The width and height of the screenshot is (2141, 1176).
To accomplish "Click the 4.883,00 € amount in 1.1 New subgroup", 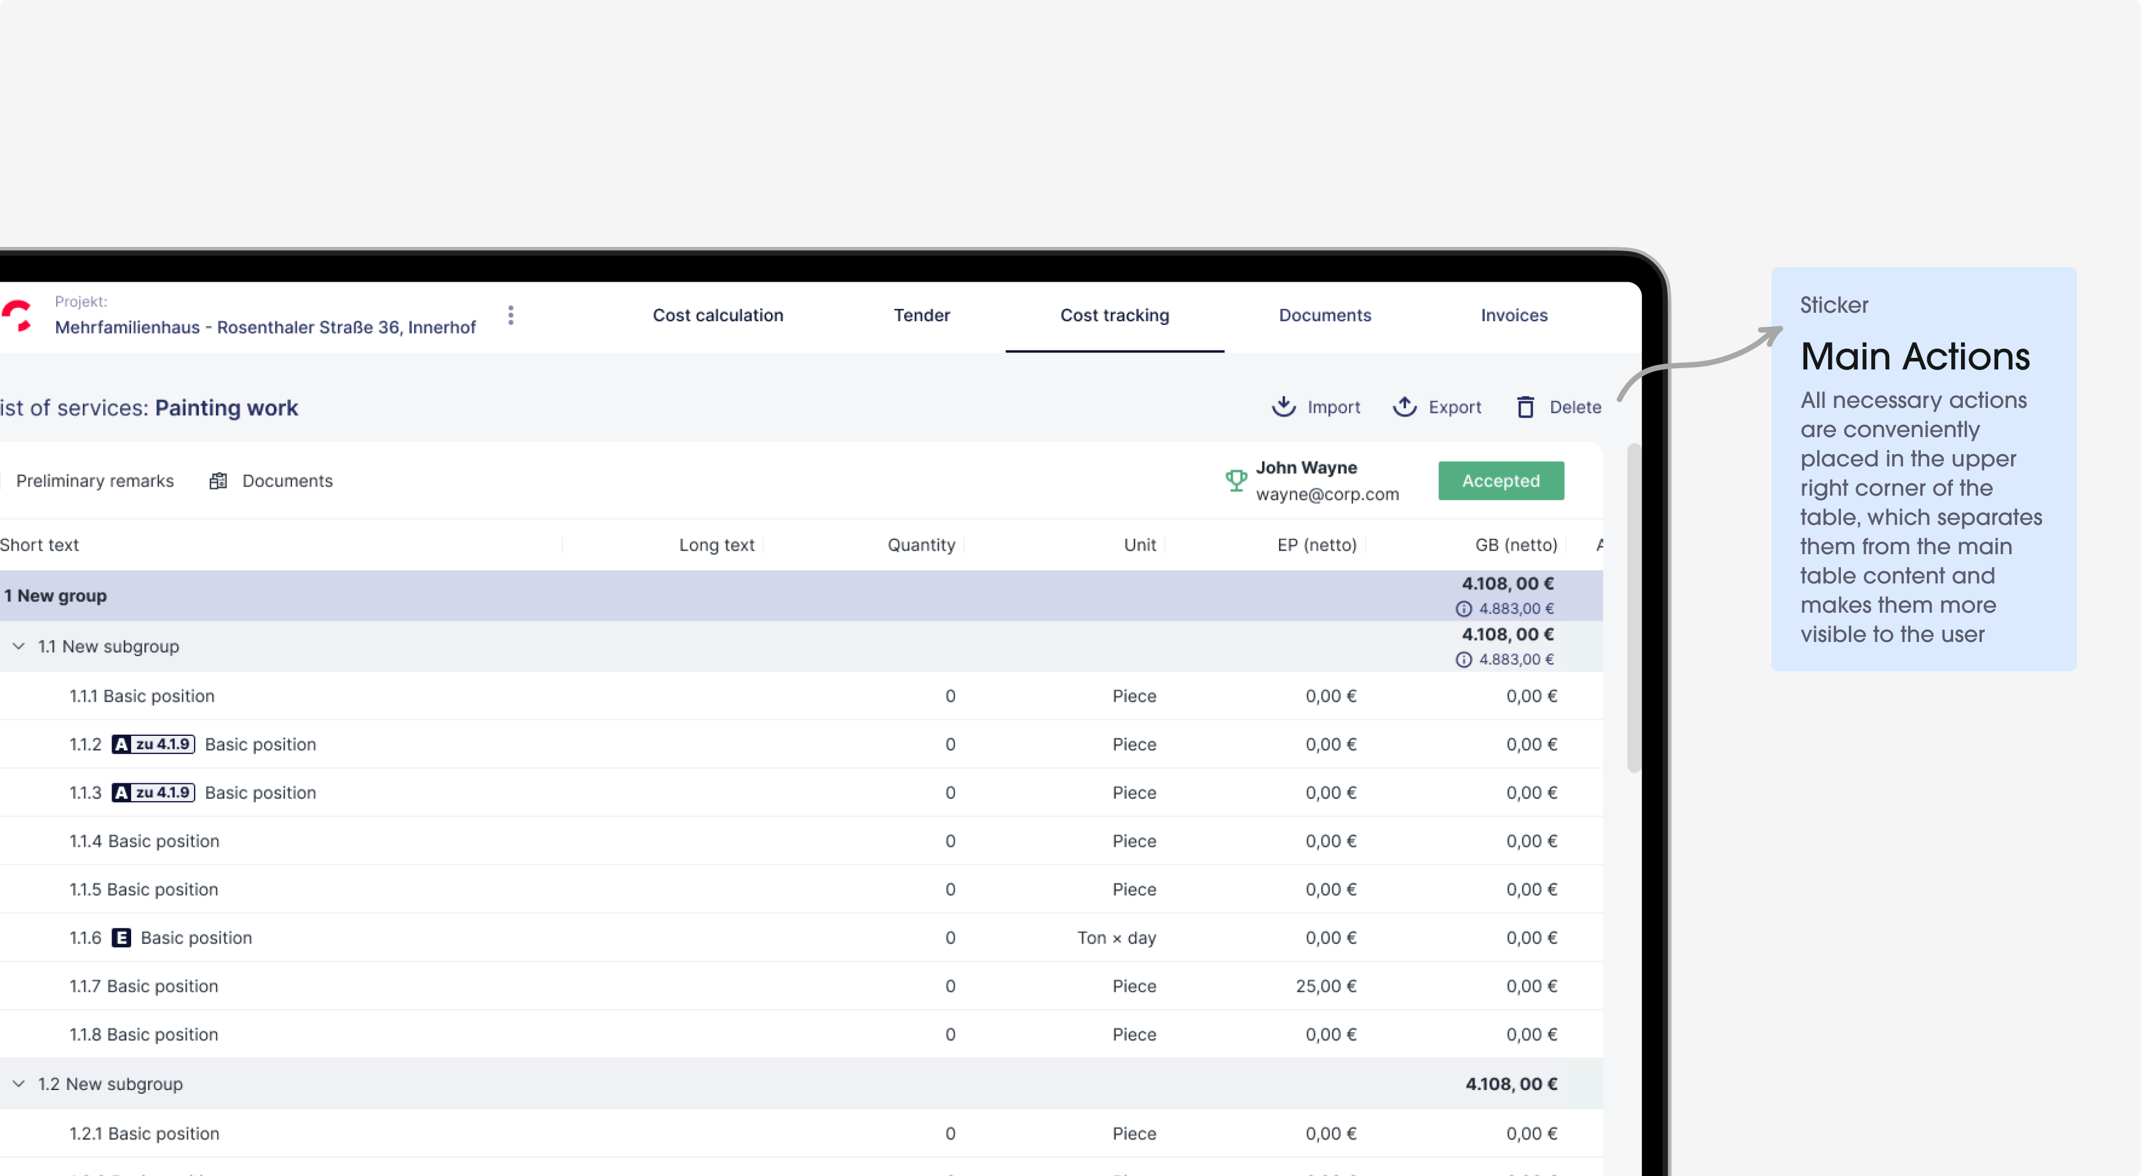I will pyautogui.click(x=1516, y=660).
